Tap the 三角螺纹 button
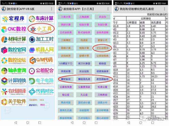The width and height of the screenshot is (169, 126). 66,40
